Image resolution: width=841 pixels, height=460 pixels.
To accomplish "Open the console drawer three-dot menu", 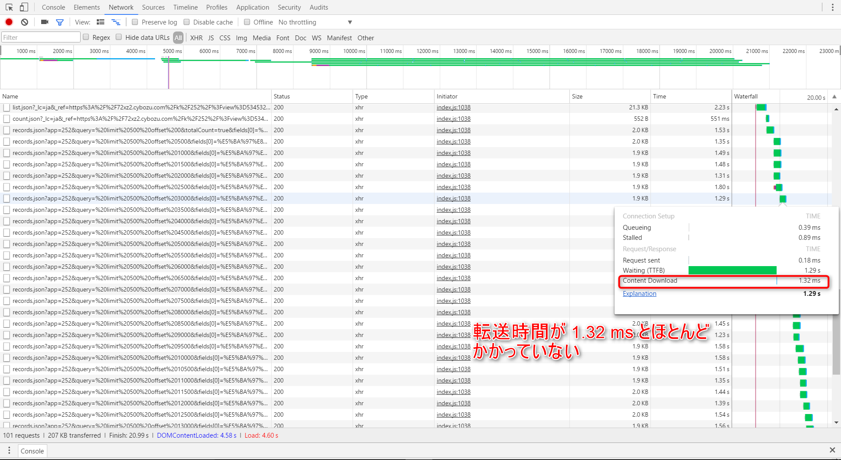I will pos(9,450).
